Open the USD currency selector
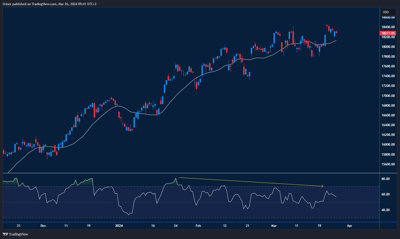 388,12
